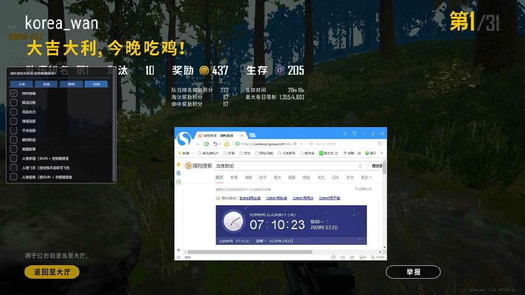The image size is (525, 295).
Task: Select the 视频 search category tab
Action: 292,177
